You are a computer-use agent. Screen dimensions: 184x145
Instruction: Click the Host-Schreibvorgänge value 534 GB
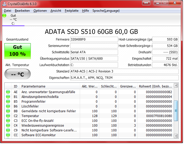165,46
